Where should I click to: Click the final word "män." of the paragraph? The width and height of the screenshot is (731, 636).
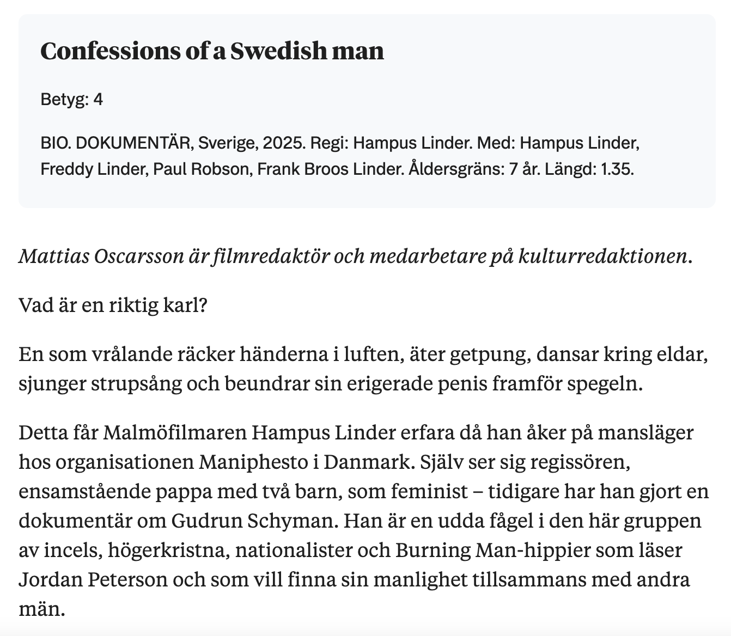(x=42, y=609)
